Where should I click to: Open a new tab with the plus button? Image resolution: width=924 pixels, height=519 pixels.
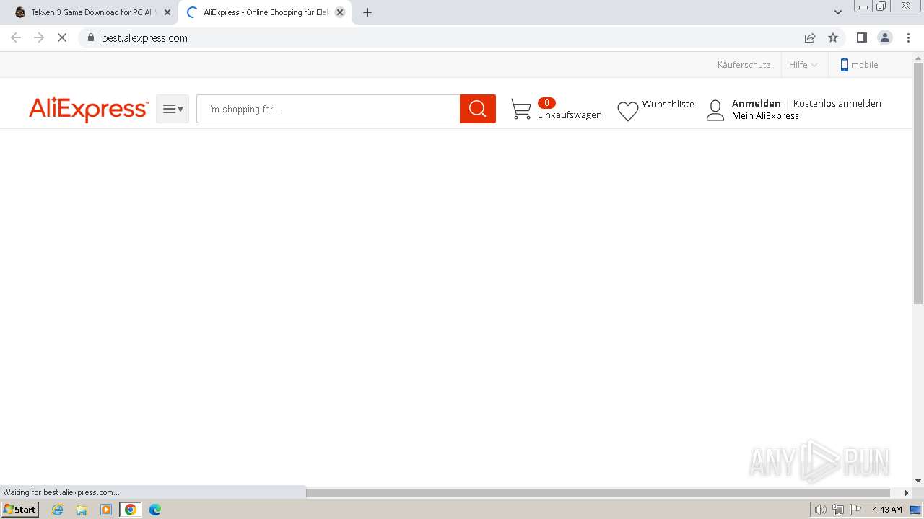367,12
